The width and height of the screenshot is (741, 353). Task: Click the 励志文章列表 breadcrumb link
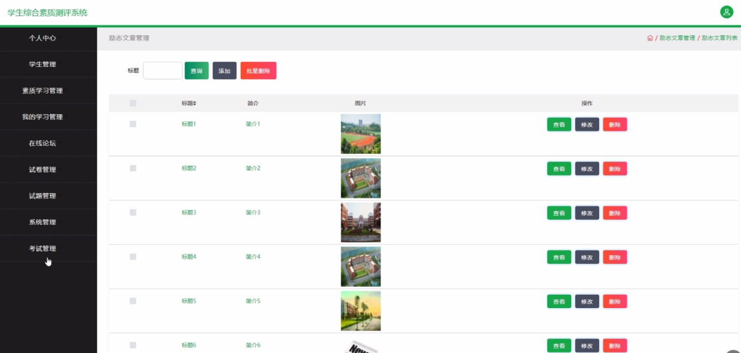point(720,38)
